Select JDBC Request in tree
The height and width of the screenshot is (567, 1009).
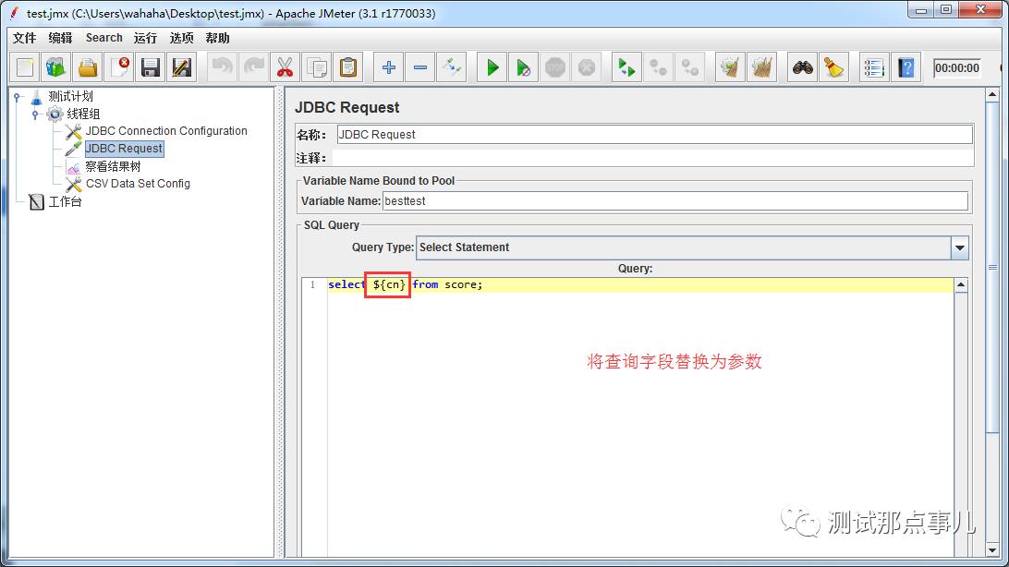[x=124, y=149]
